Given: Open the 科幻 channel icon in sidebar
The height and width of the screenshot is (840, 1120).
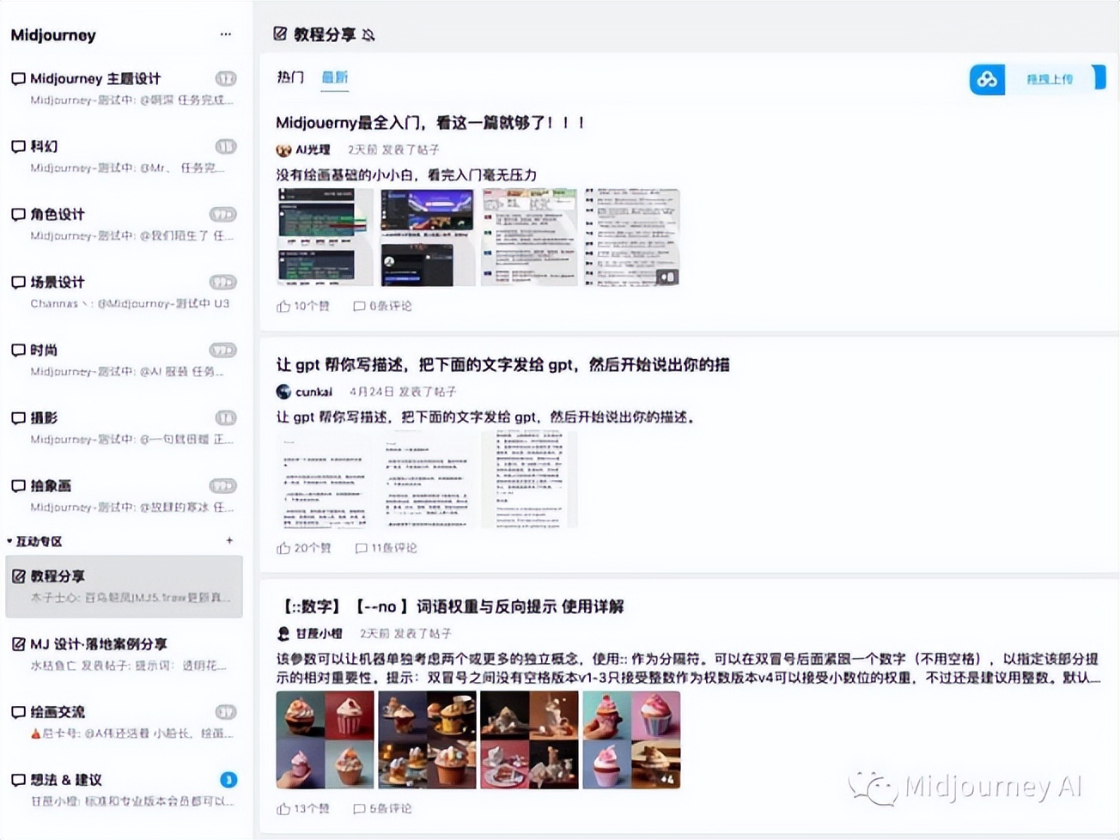Looking at the screenshot, I should click(17, 146).
